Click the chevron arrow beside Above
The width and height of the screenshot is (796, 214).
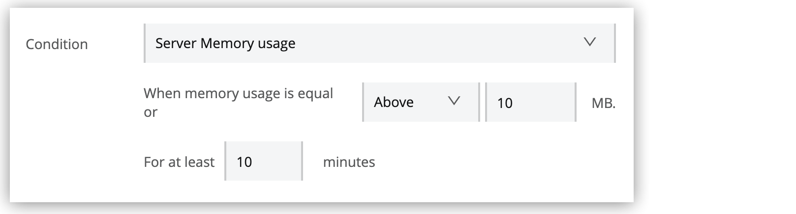[454, 101]
